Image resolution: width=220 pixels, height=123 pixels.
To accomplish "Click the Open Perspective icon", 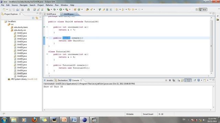I will coord(197,10).
